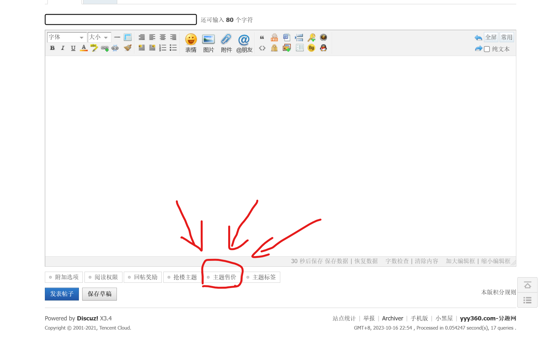Click the ordered list icon
This screenshot has width=551, height=343.
coord(163,48)
